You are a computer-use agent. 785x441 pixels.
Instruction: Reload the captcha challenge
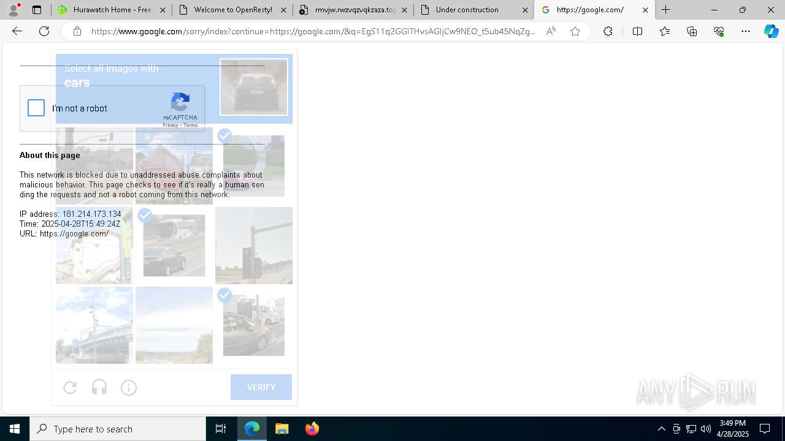pyautogui.click(x=70, y=387)
